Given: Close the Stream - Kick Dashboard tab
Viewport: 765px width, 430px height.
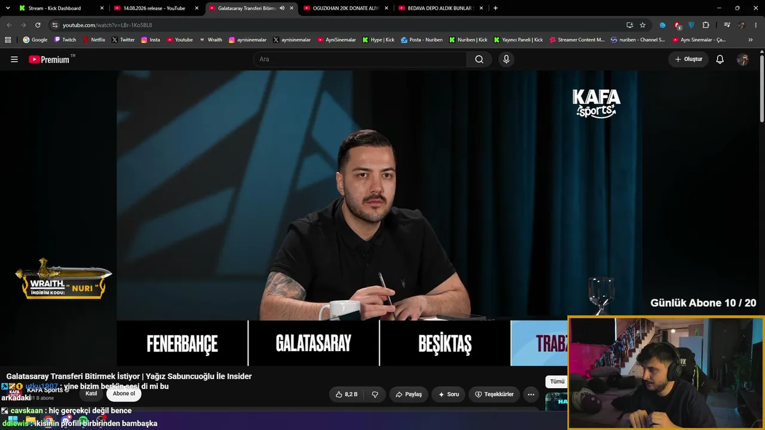Looking at the screenshot, I should (x=102, y=8).
